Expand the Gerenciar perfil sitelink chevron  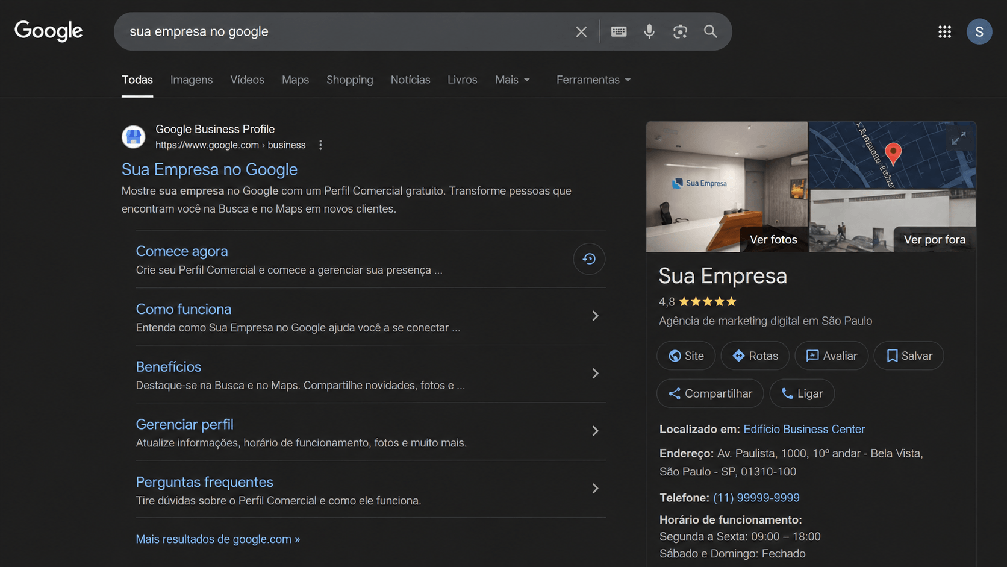tap(595, 431)
